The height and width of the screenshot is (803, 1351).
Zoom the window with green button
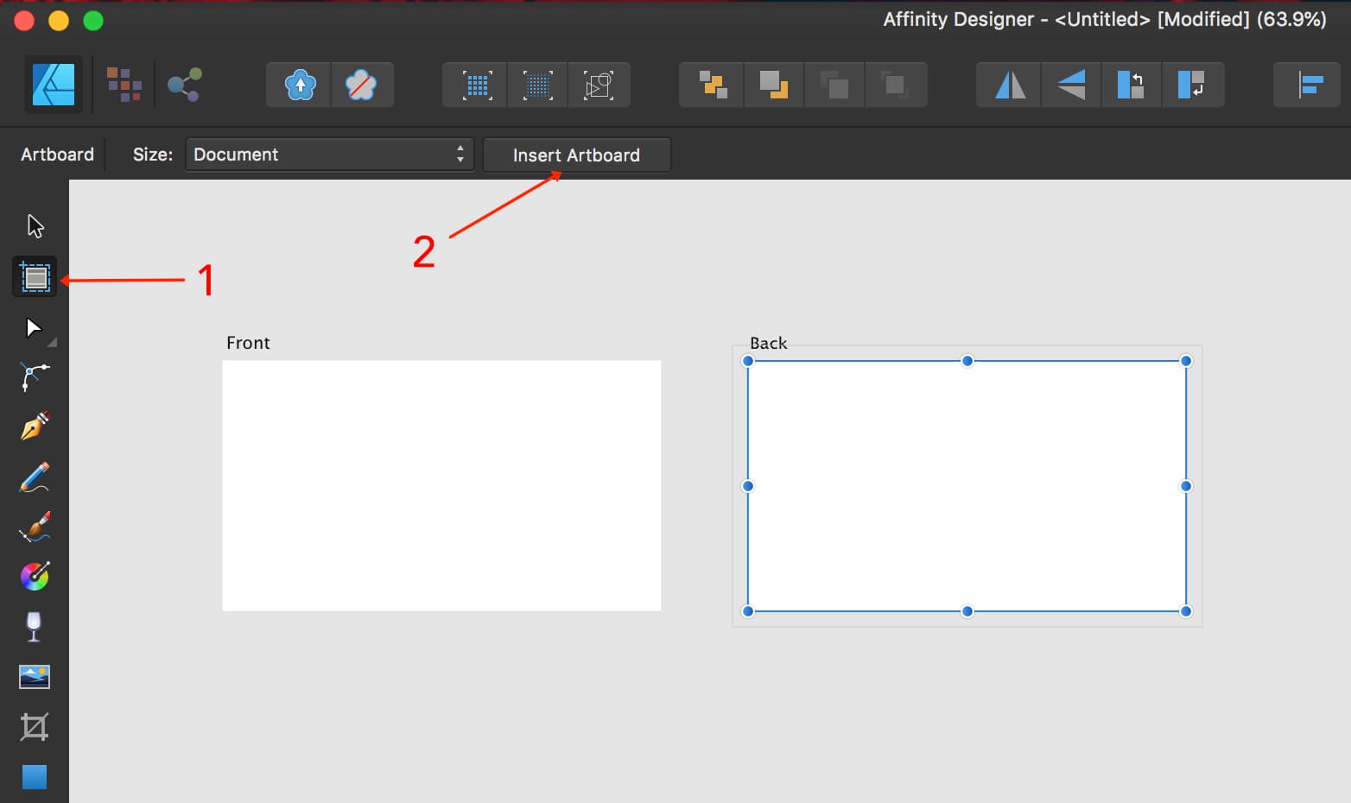pyautogui.click(x=93, y=21)
